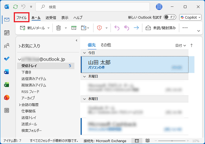Click in the 検索 search box
The width and height of the screenshot is (205, 144).
pos(92,7)
